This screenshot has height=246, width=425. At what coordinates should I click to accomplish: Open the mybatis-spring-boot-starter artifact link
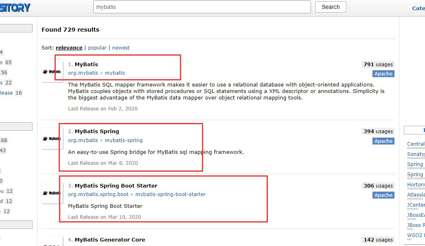tap(171, 194)
